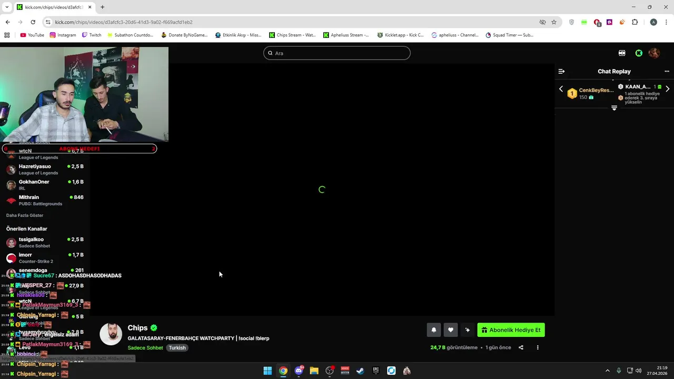This screenshot has height=379, width=674.
Task: Click the sparkle icon beside the heart
Action: 467,330
